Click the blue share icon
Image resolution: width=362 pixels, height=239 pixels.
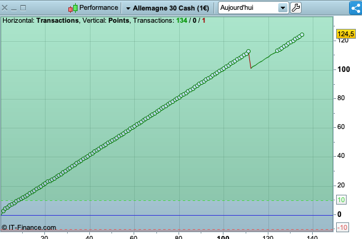[x=356, y=9]
